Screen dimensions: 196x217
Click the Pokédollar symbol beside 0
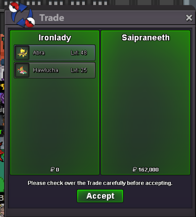click(52, 169)
